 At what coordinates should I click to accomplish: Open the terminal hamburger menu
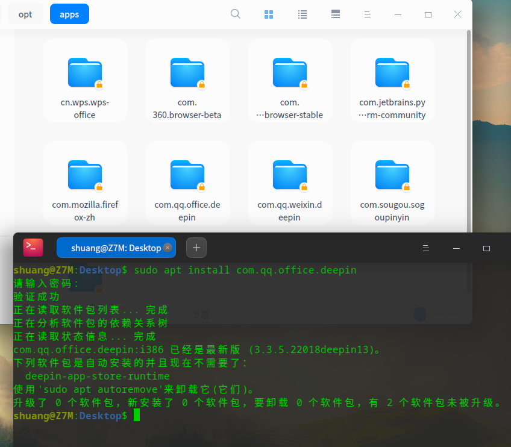pyautogui.click(x=425, y=248)
